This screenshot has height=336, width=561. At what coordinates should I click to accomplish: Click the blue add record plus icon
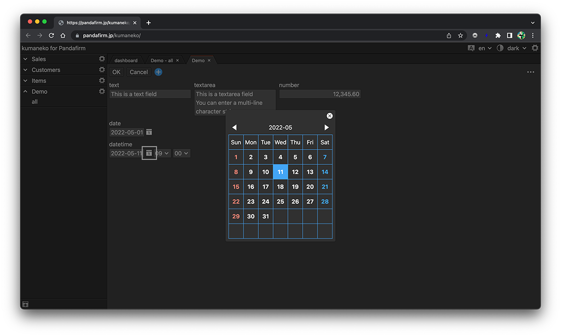158,72
